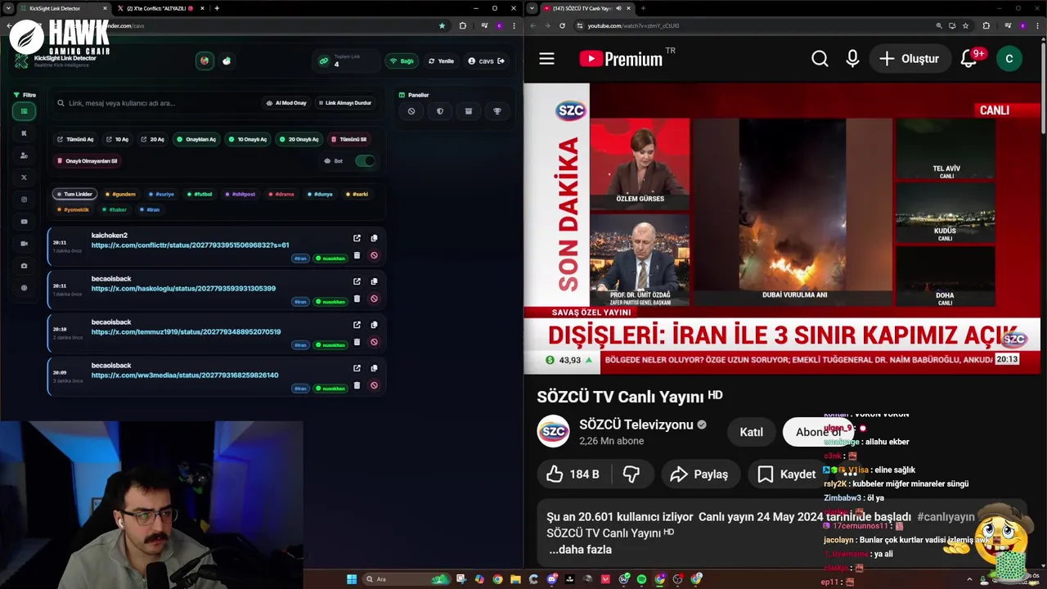Select the #dunya tag filter
The height and width of the screenshot is (589, 1047).
click(321, 194)
